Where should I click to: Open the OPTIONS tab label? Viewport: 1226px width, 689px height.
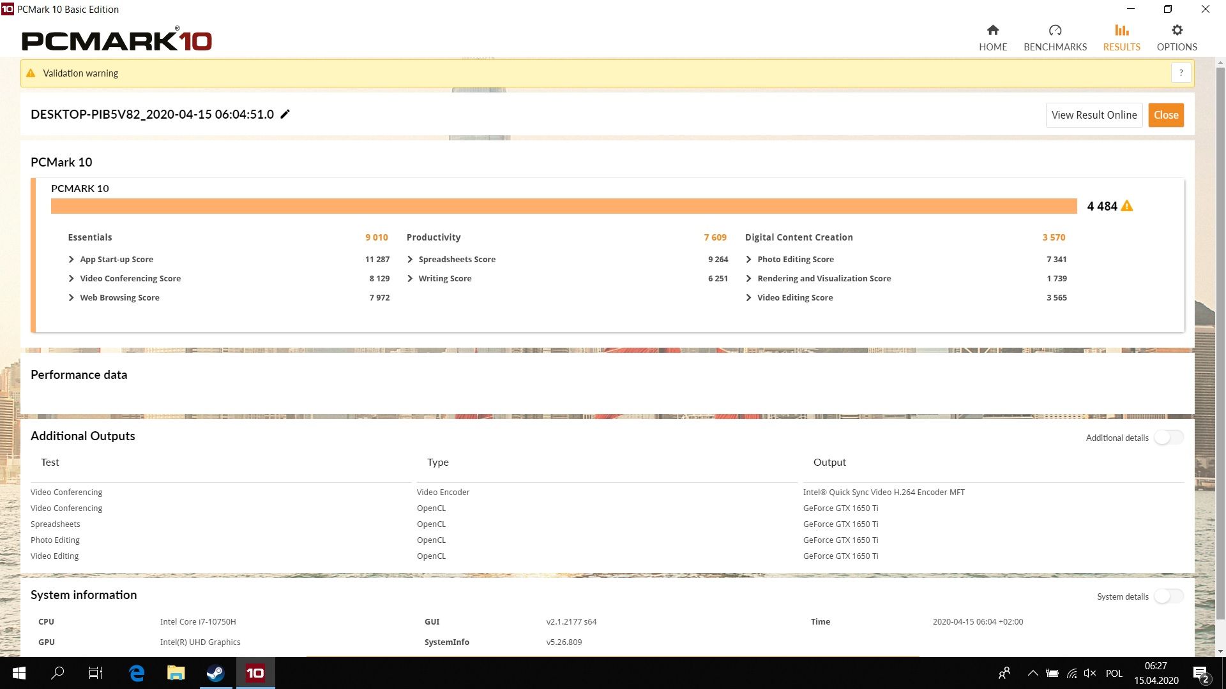1177,47
